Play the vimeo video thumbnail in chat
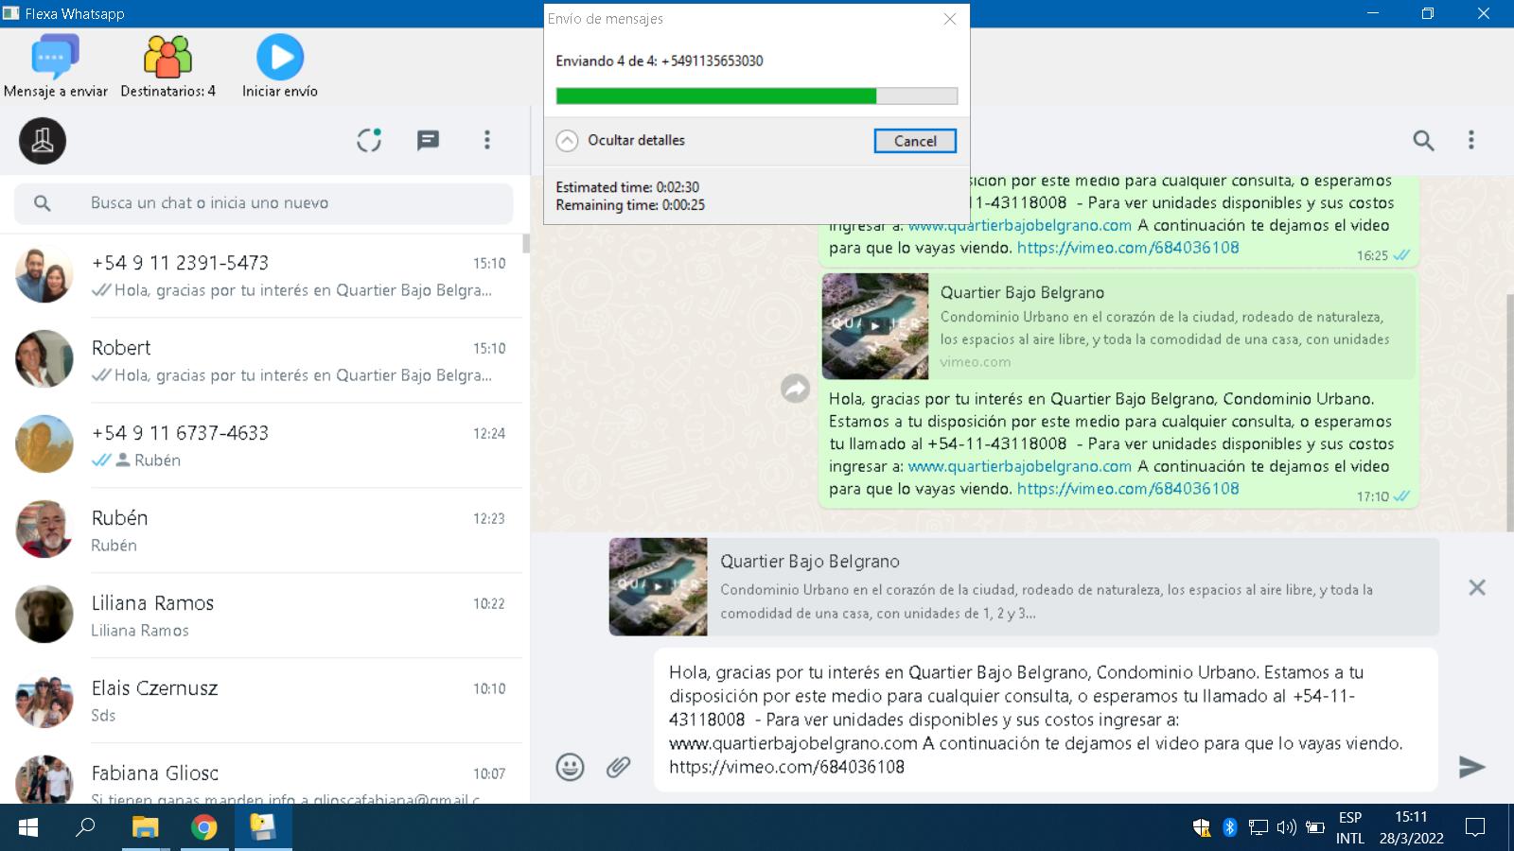1514x851 pixels. click(x=875, y=326)
